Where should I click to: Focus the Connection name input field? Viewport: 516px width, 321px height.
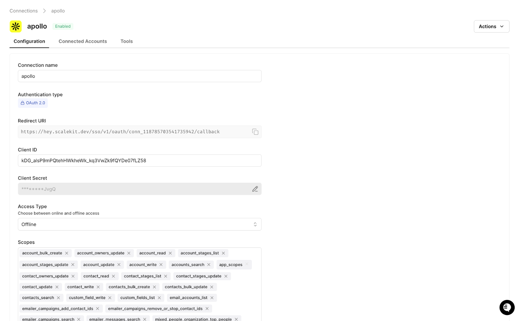point(140,76)
